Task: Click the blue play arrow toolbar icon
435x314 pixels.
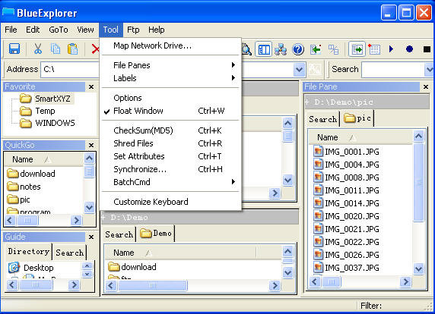Action: [x=391, y=49]
